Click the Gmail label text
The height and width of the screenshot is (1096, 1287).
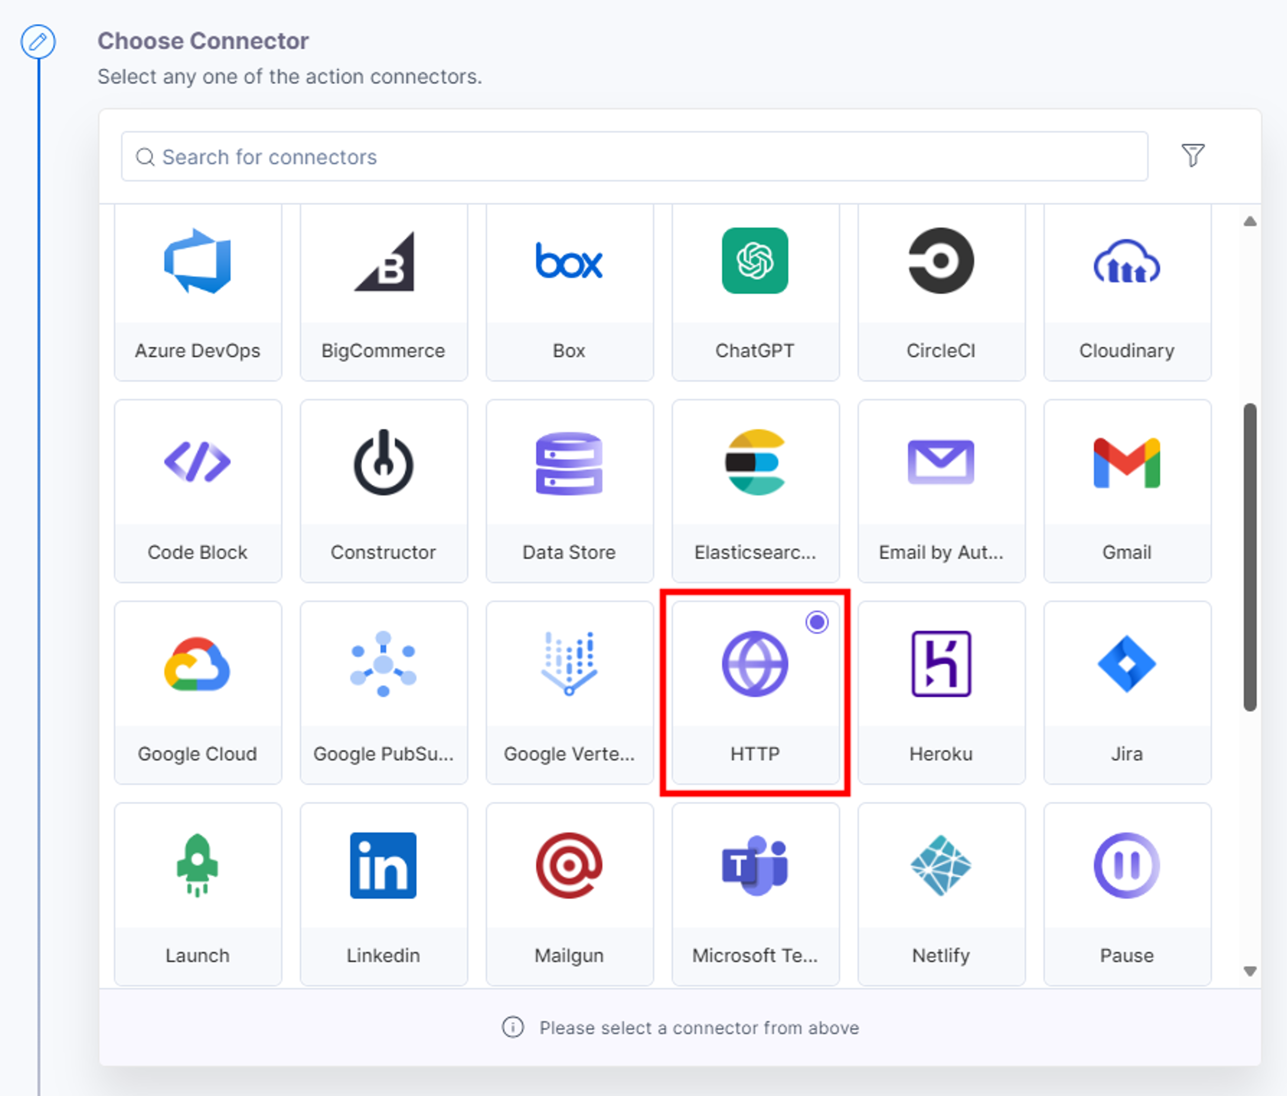coord(1127,552)
